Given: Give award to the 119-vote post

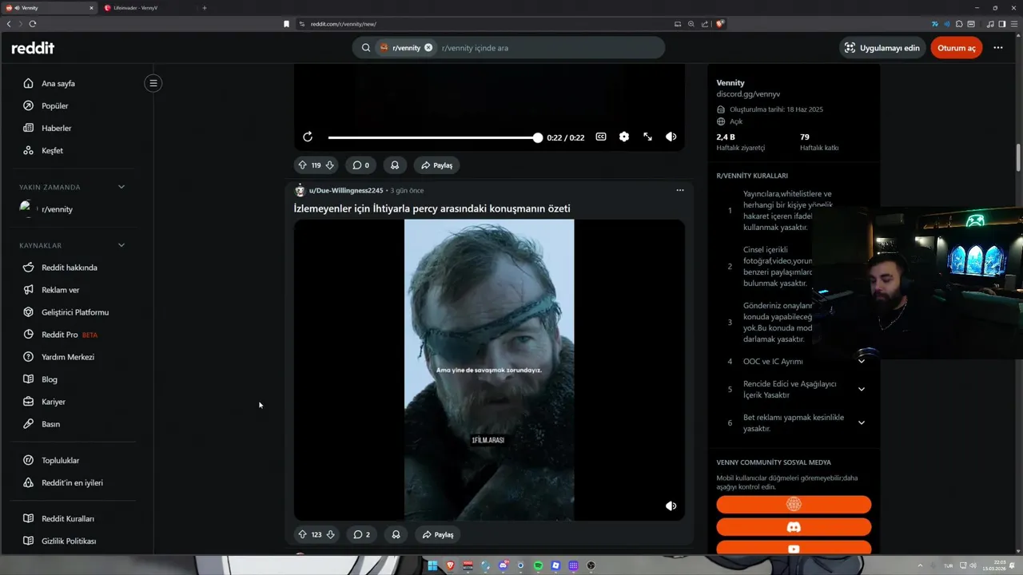Looking at the screenshot, I should tap(395, 165).
